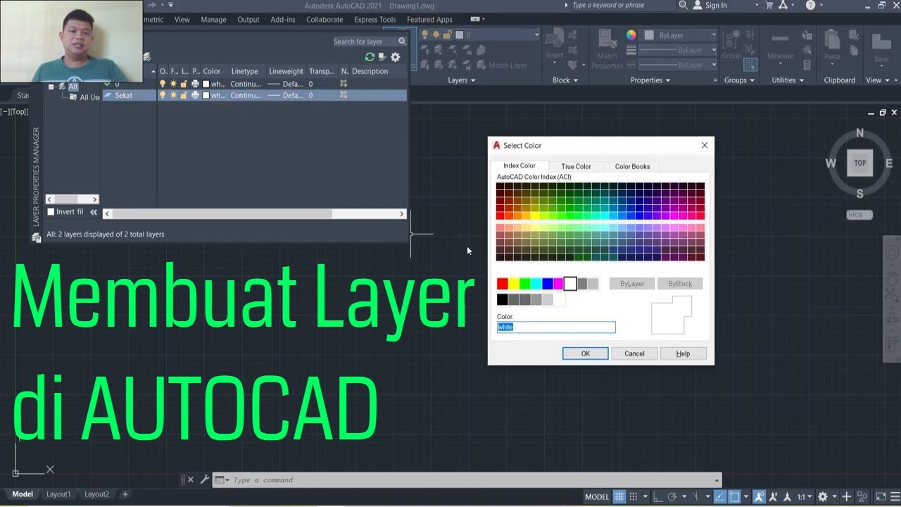Toggle the lock icon for Sekat layer
The image size is (901, 507).
(184, 95)
